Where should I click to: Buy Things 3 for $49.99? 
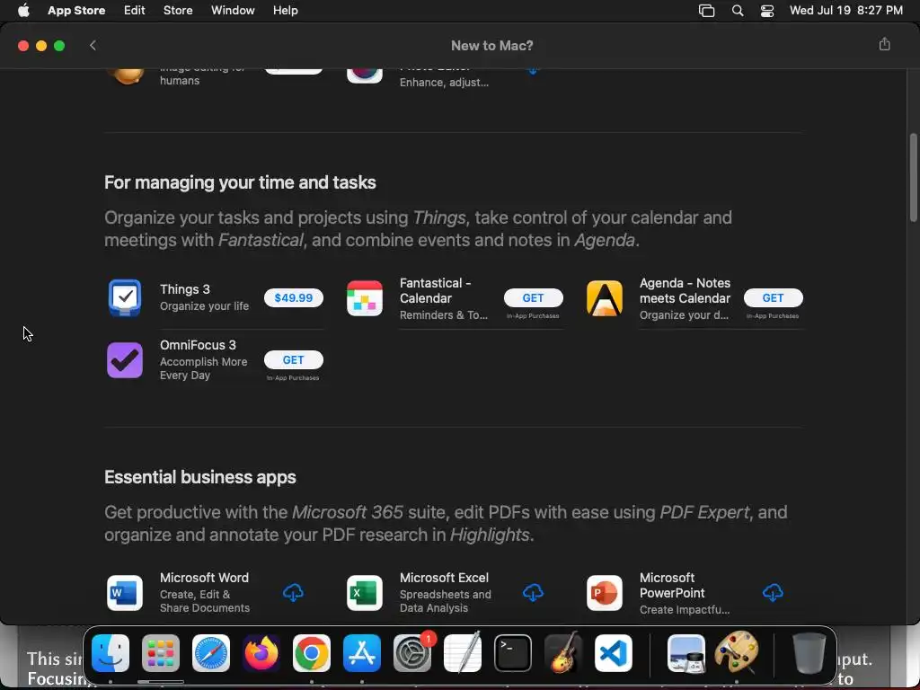(x=294, y=298)
